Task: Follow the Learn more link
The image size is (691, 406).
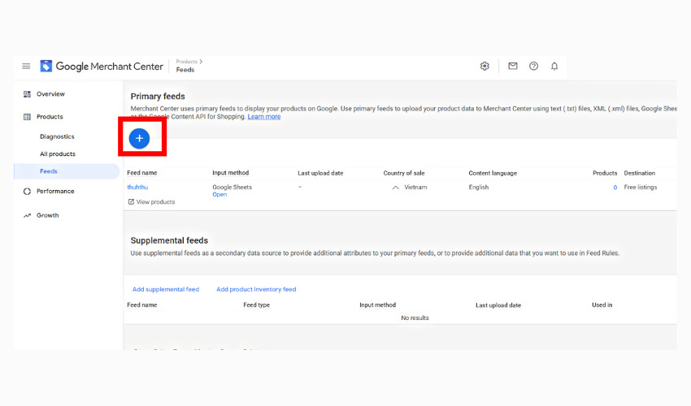Action: tap(264, 117)
